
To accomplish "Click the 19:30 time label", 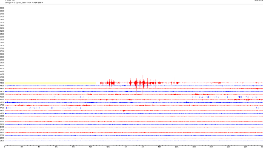I will [2, 119].
